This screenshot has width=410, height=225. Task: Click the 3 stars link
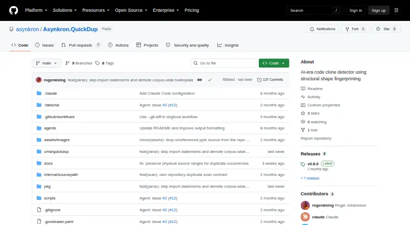pyautogui.click(x=310, y=114)
